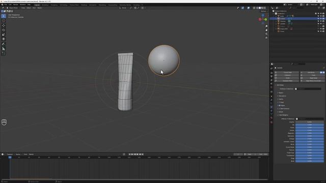This screenshot has height=183, width=326.
Task: Open the Render properties tab
Action: [271, 73]
